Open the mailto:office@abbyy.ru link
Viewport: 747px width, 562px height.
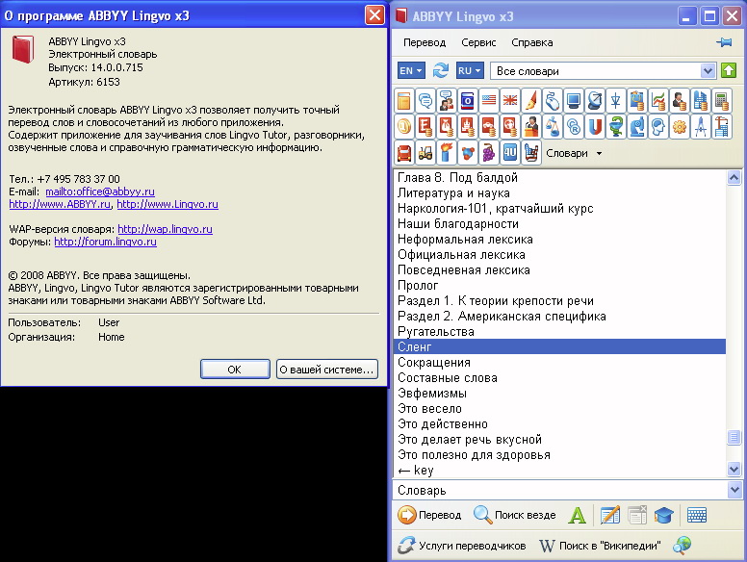(100, 192)
